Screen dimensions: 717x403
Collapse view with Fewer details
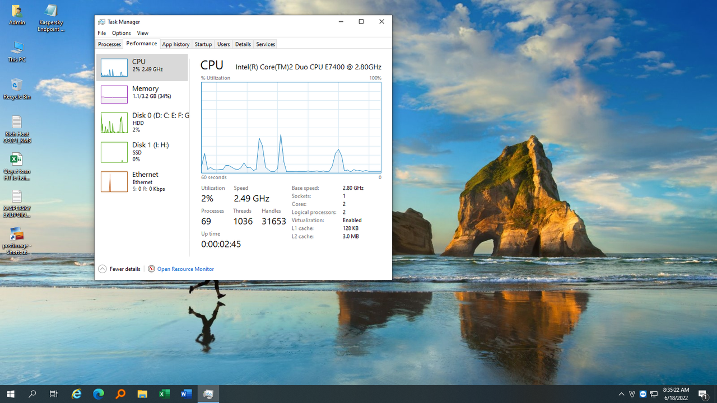click(119, 269)
